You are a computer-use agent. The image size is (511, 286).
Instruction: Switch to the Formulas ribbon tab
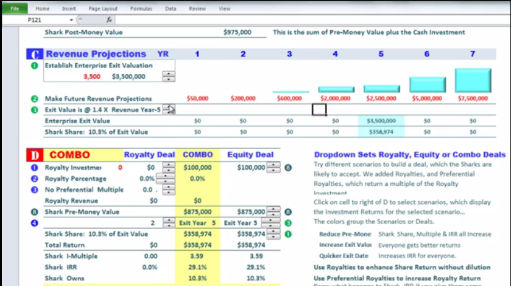[141, 9]
